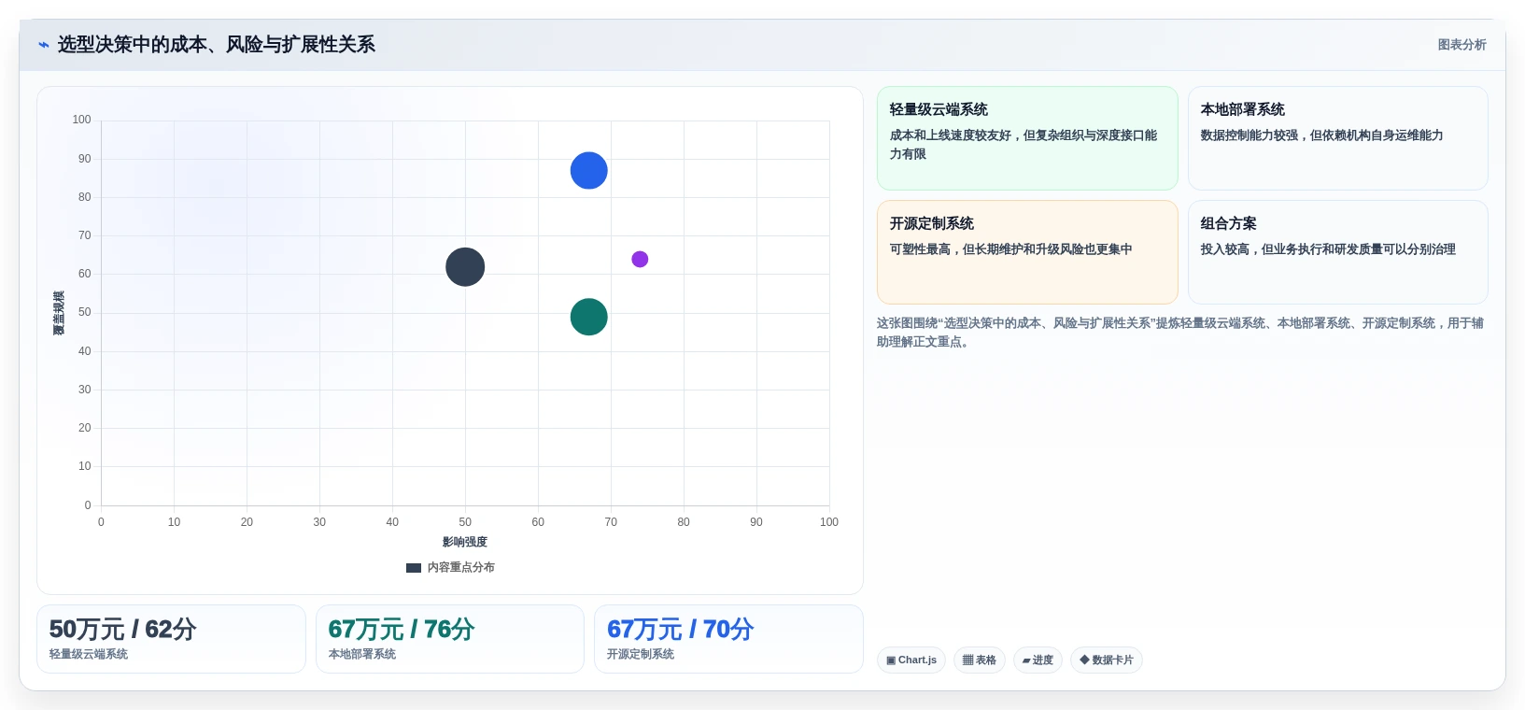Click the description 数据控制能力较强 text
The image size is (1525, 710).
[1322, 135]
